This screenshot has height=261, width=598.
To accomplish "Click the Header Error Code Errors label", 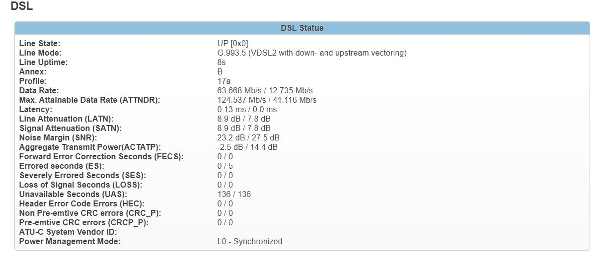I will [82, 203].
